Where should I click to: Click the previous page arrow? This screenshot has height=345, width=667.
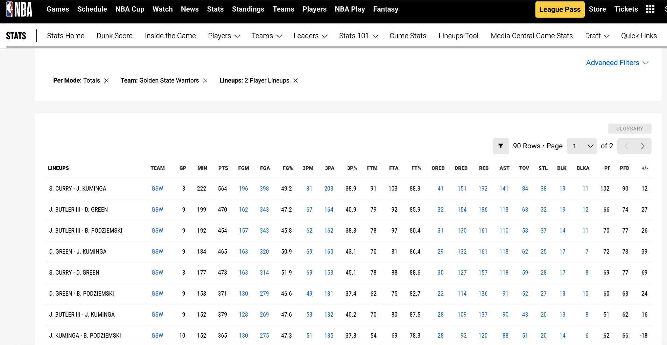pos(626,146)
